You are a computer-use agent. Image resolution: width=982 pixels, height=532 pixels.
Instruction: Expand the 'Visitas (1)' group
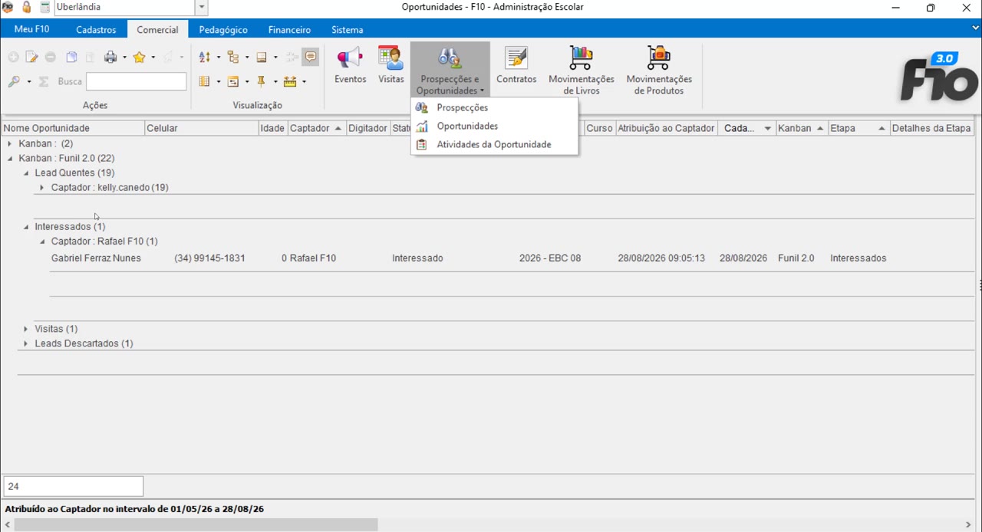(x=25, y=329)
